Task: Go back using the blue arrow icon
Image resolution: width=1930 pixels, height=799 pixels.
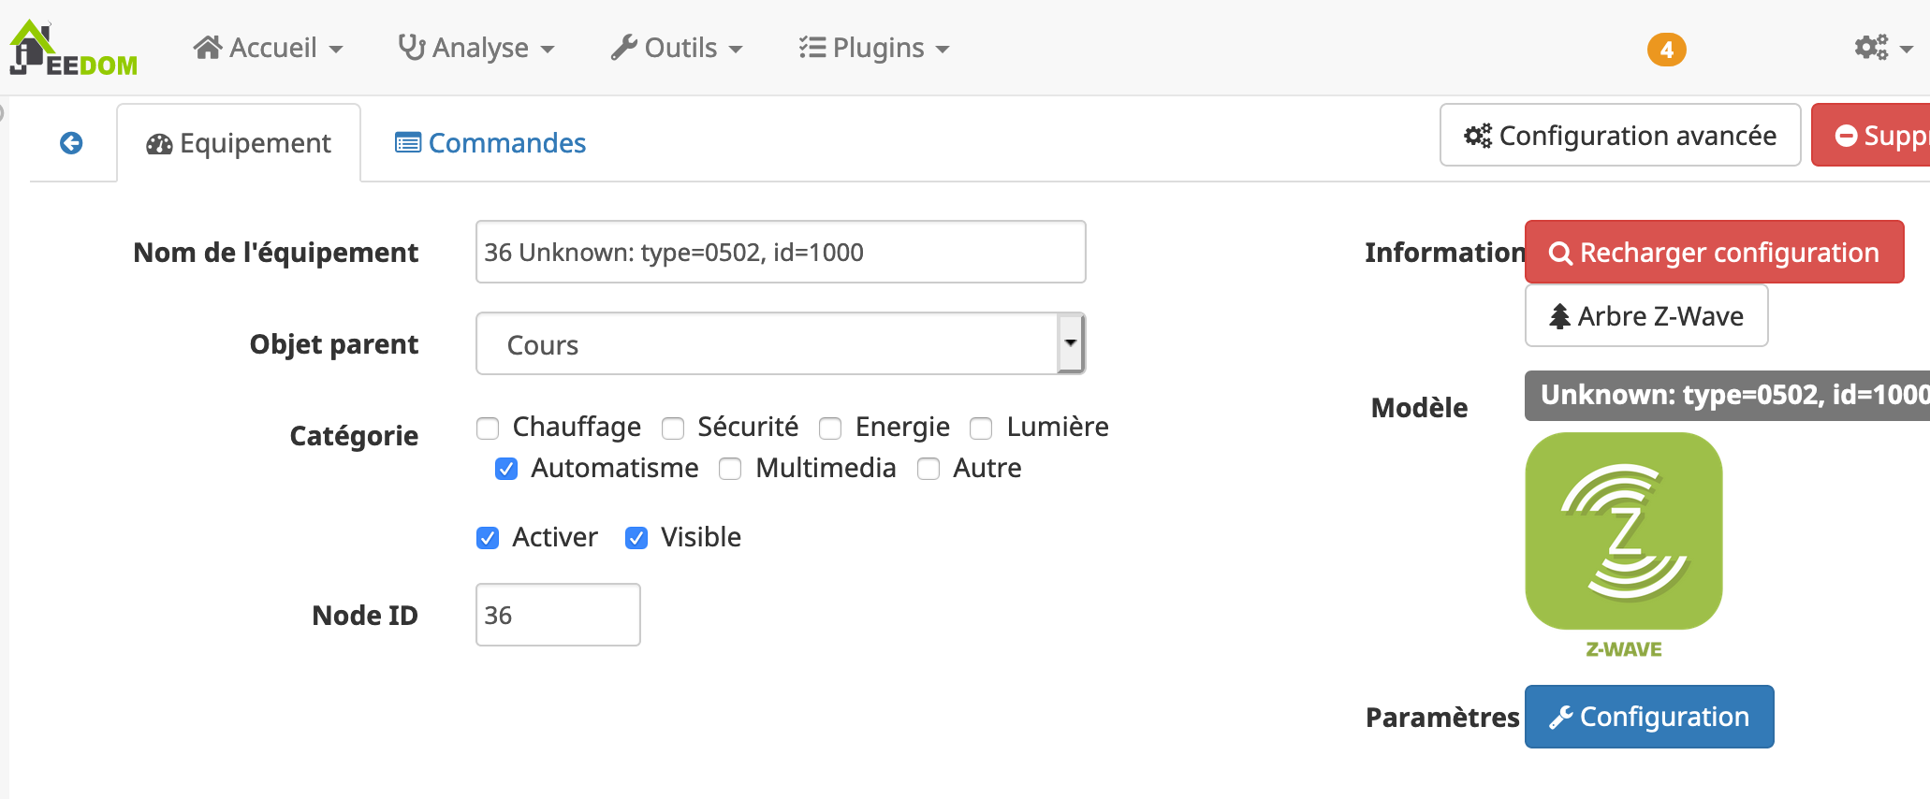Action: tap(71, 143)
